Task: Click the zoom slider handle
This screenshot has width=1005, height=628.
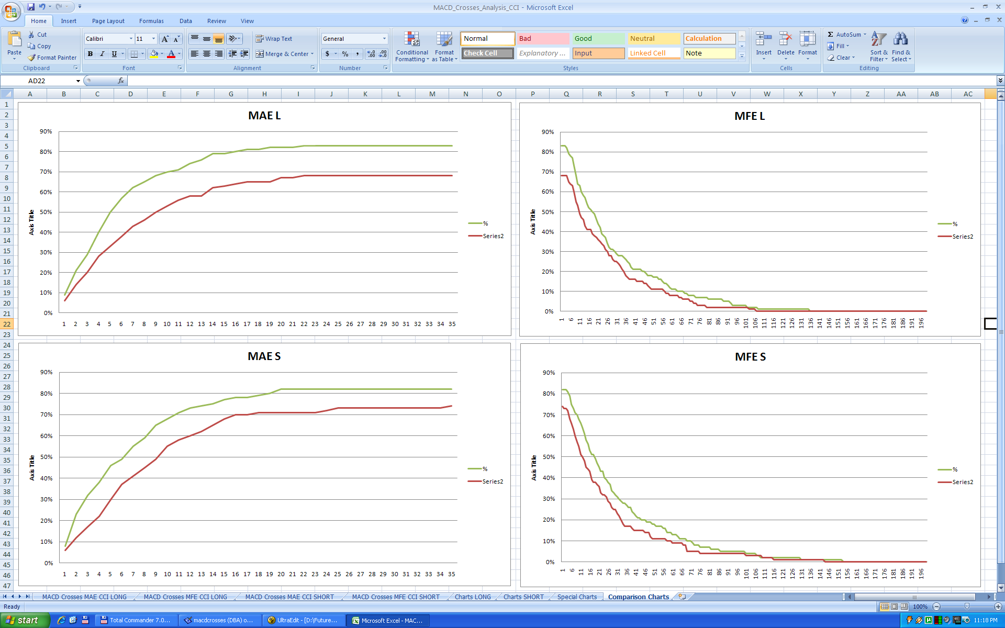Action: [x=967, y=607]
